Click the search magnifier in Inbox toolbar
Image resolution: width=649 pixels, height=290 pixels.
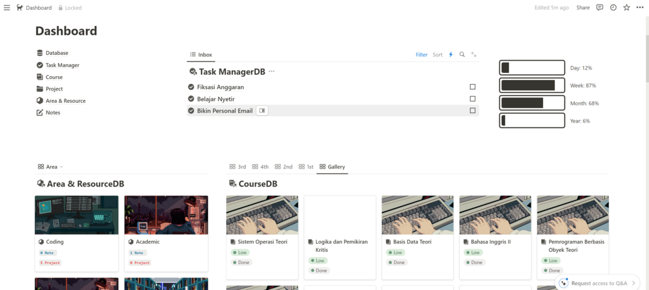tap(462, 55)
